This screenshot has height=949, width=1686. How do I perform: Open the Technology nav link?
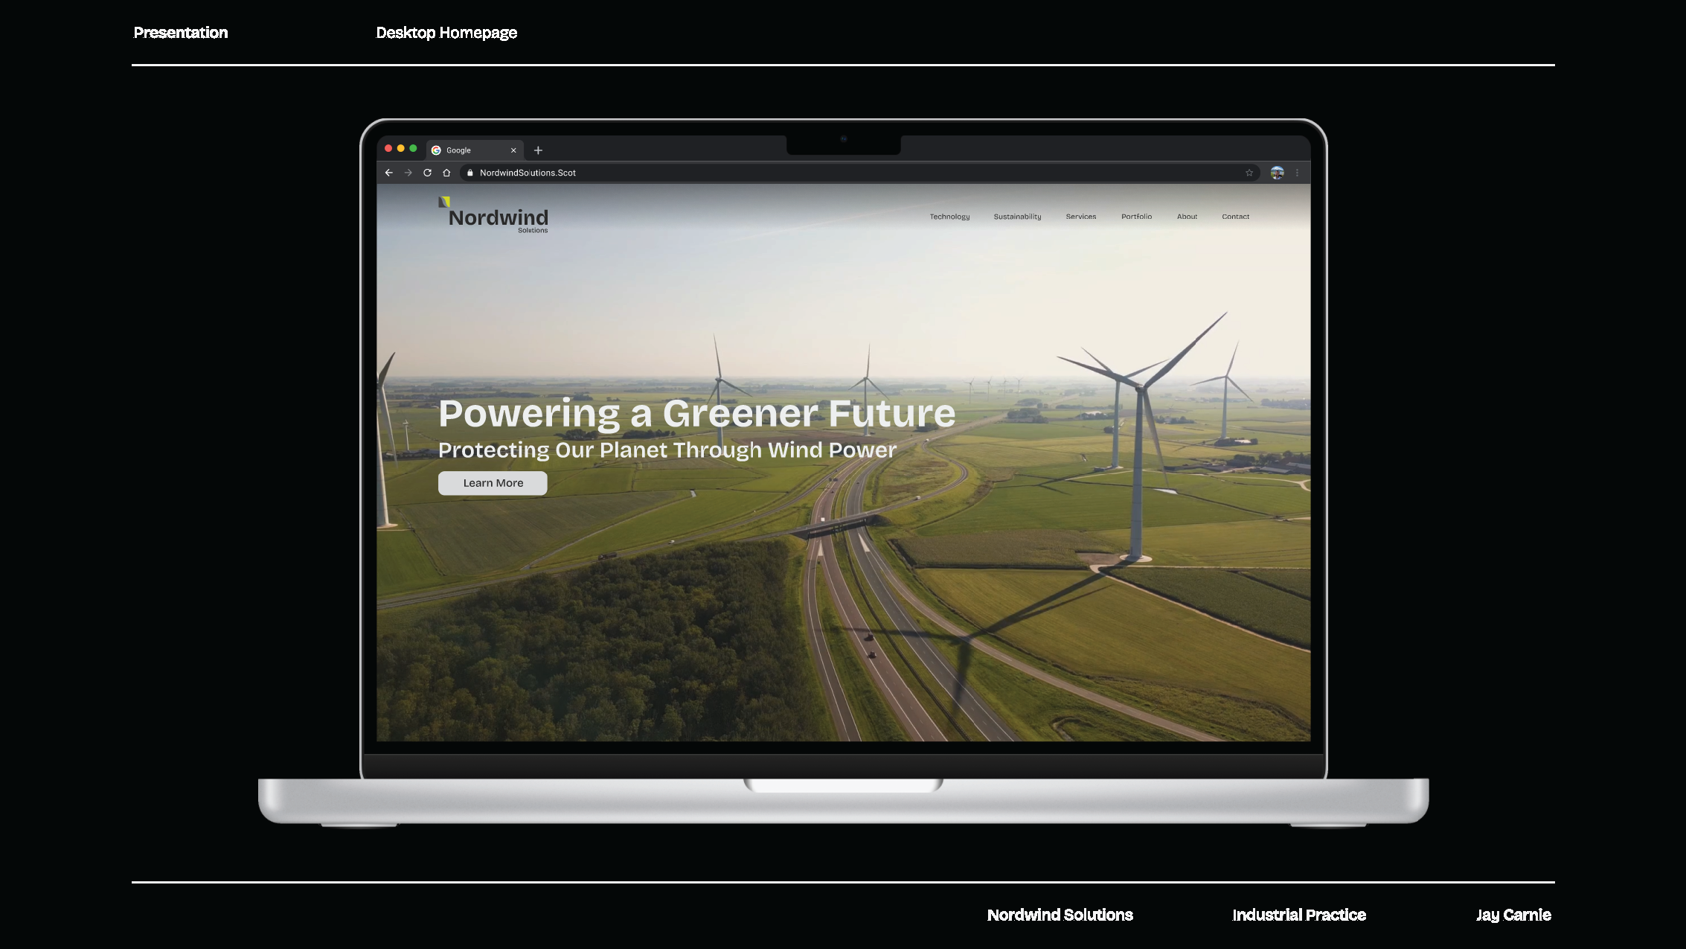(949, 217)
